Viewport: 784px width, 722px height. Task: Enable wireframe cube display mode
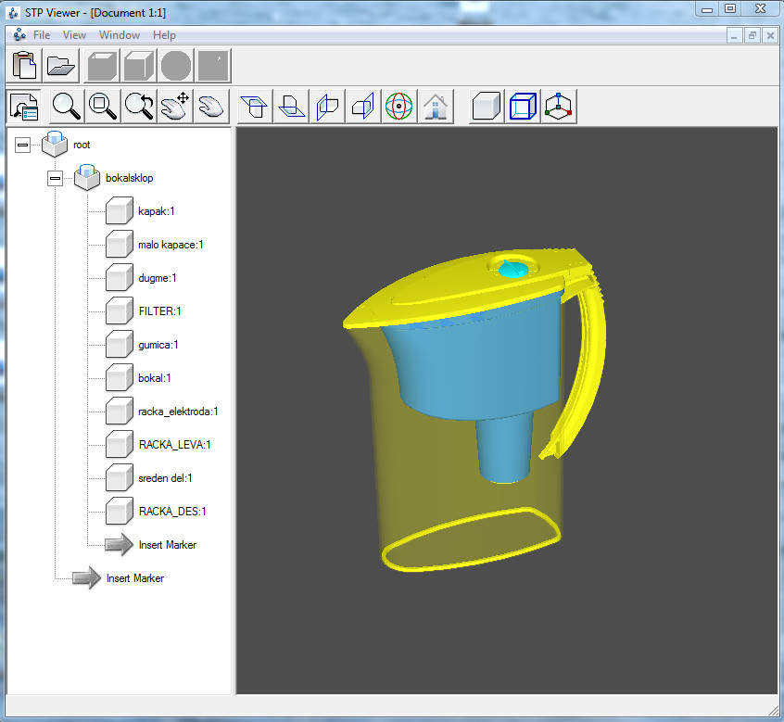tap(524, 107)
